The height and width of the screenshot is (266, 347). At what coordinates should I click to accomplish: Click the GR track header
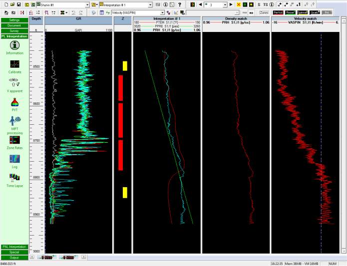(x=78, y=20)
